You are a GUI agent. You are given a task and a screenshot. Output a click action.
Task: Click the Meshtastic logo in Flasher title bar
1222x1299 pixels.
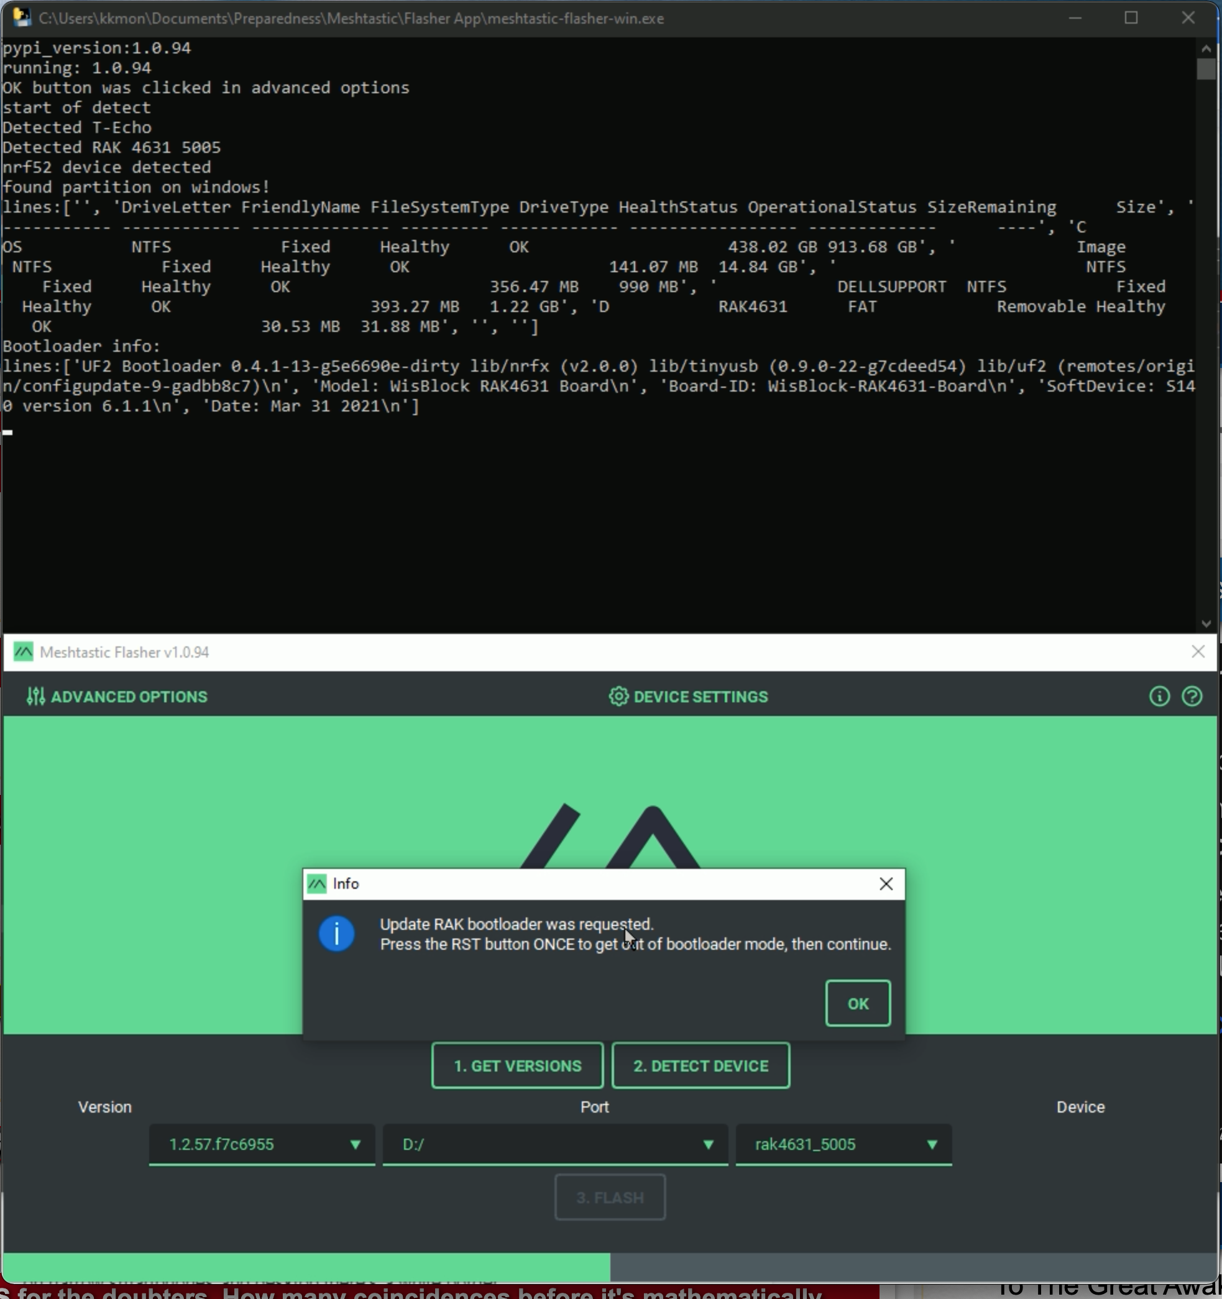(23, 651)
